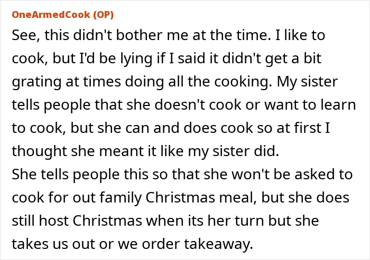Open the OneArmedCook username link
Screen dimensions: 370x260
(x=51, y=15)
